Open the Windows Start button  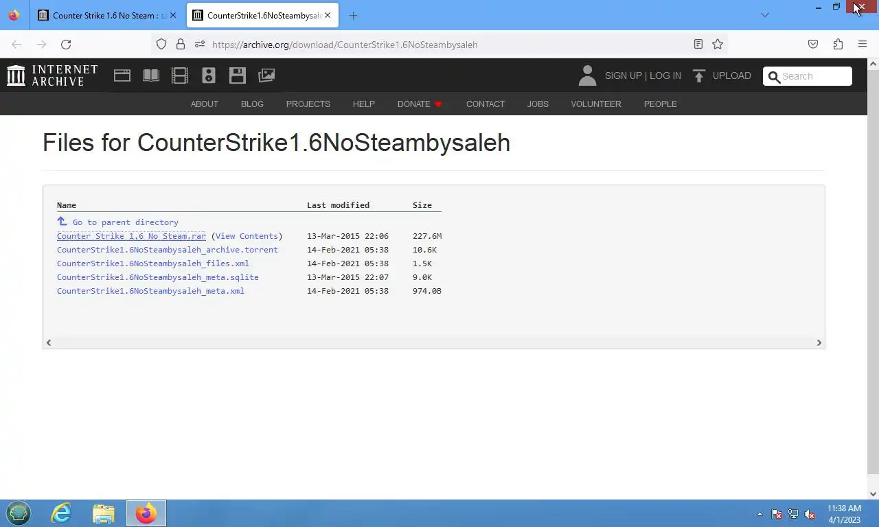19,513
